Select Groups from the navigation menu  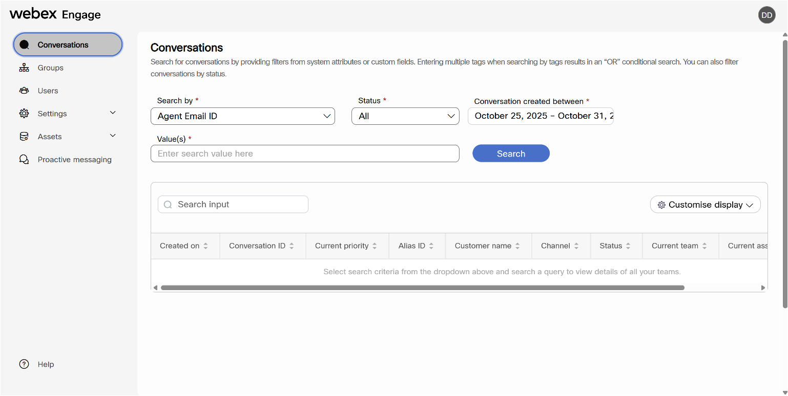tap(50, 68)
